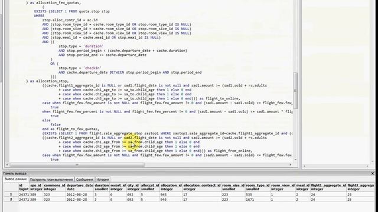Select row 2 commons_id cell 323

(x=54, y=199)
